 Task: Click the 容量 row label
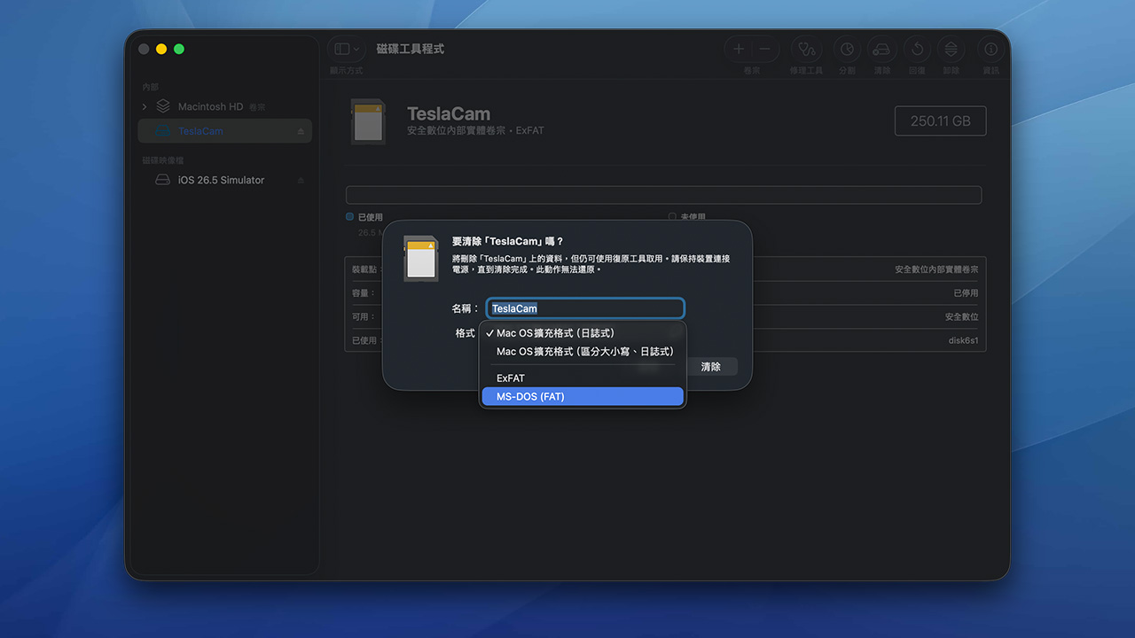pos(364,293)
